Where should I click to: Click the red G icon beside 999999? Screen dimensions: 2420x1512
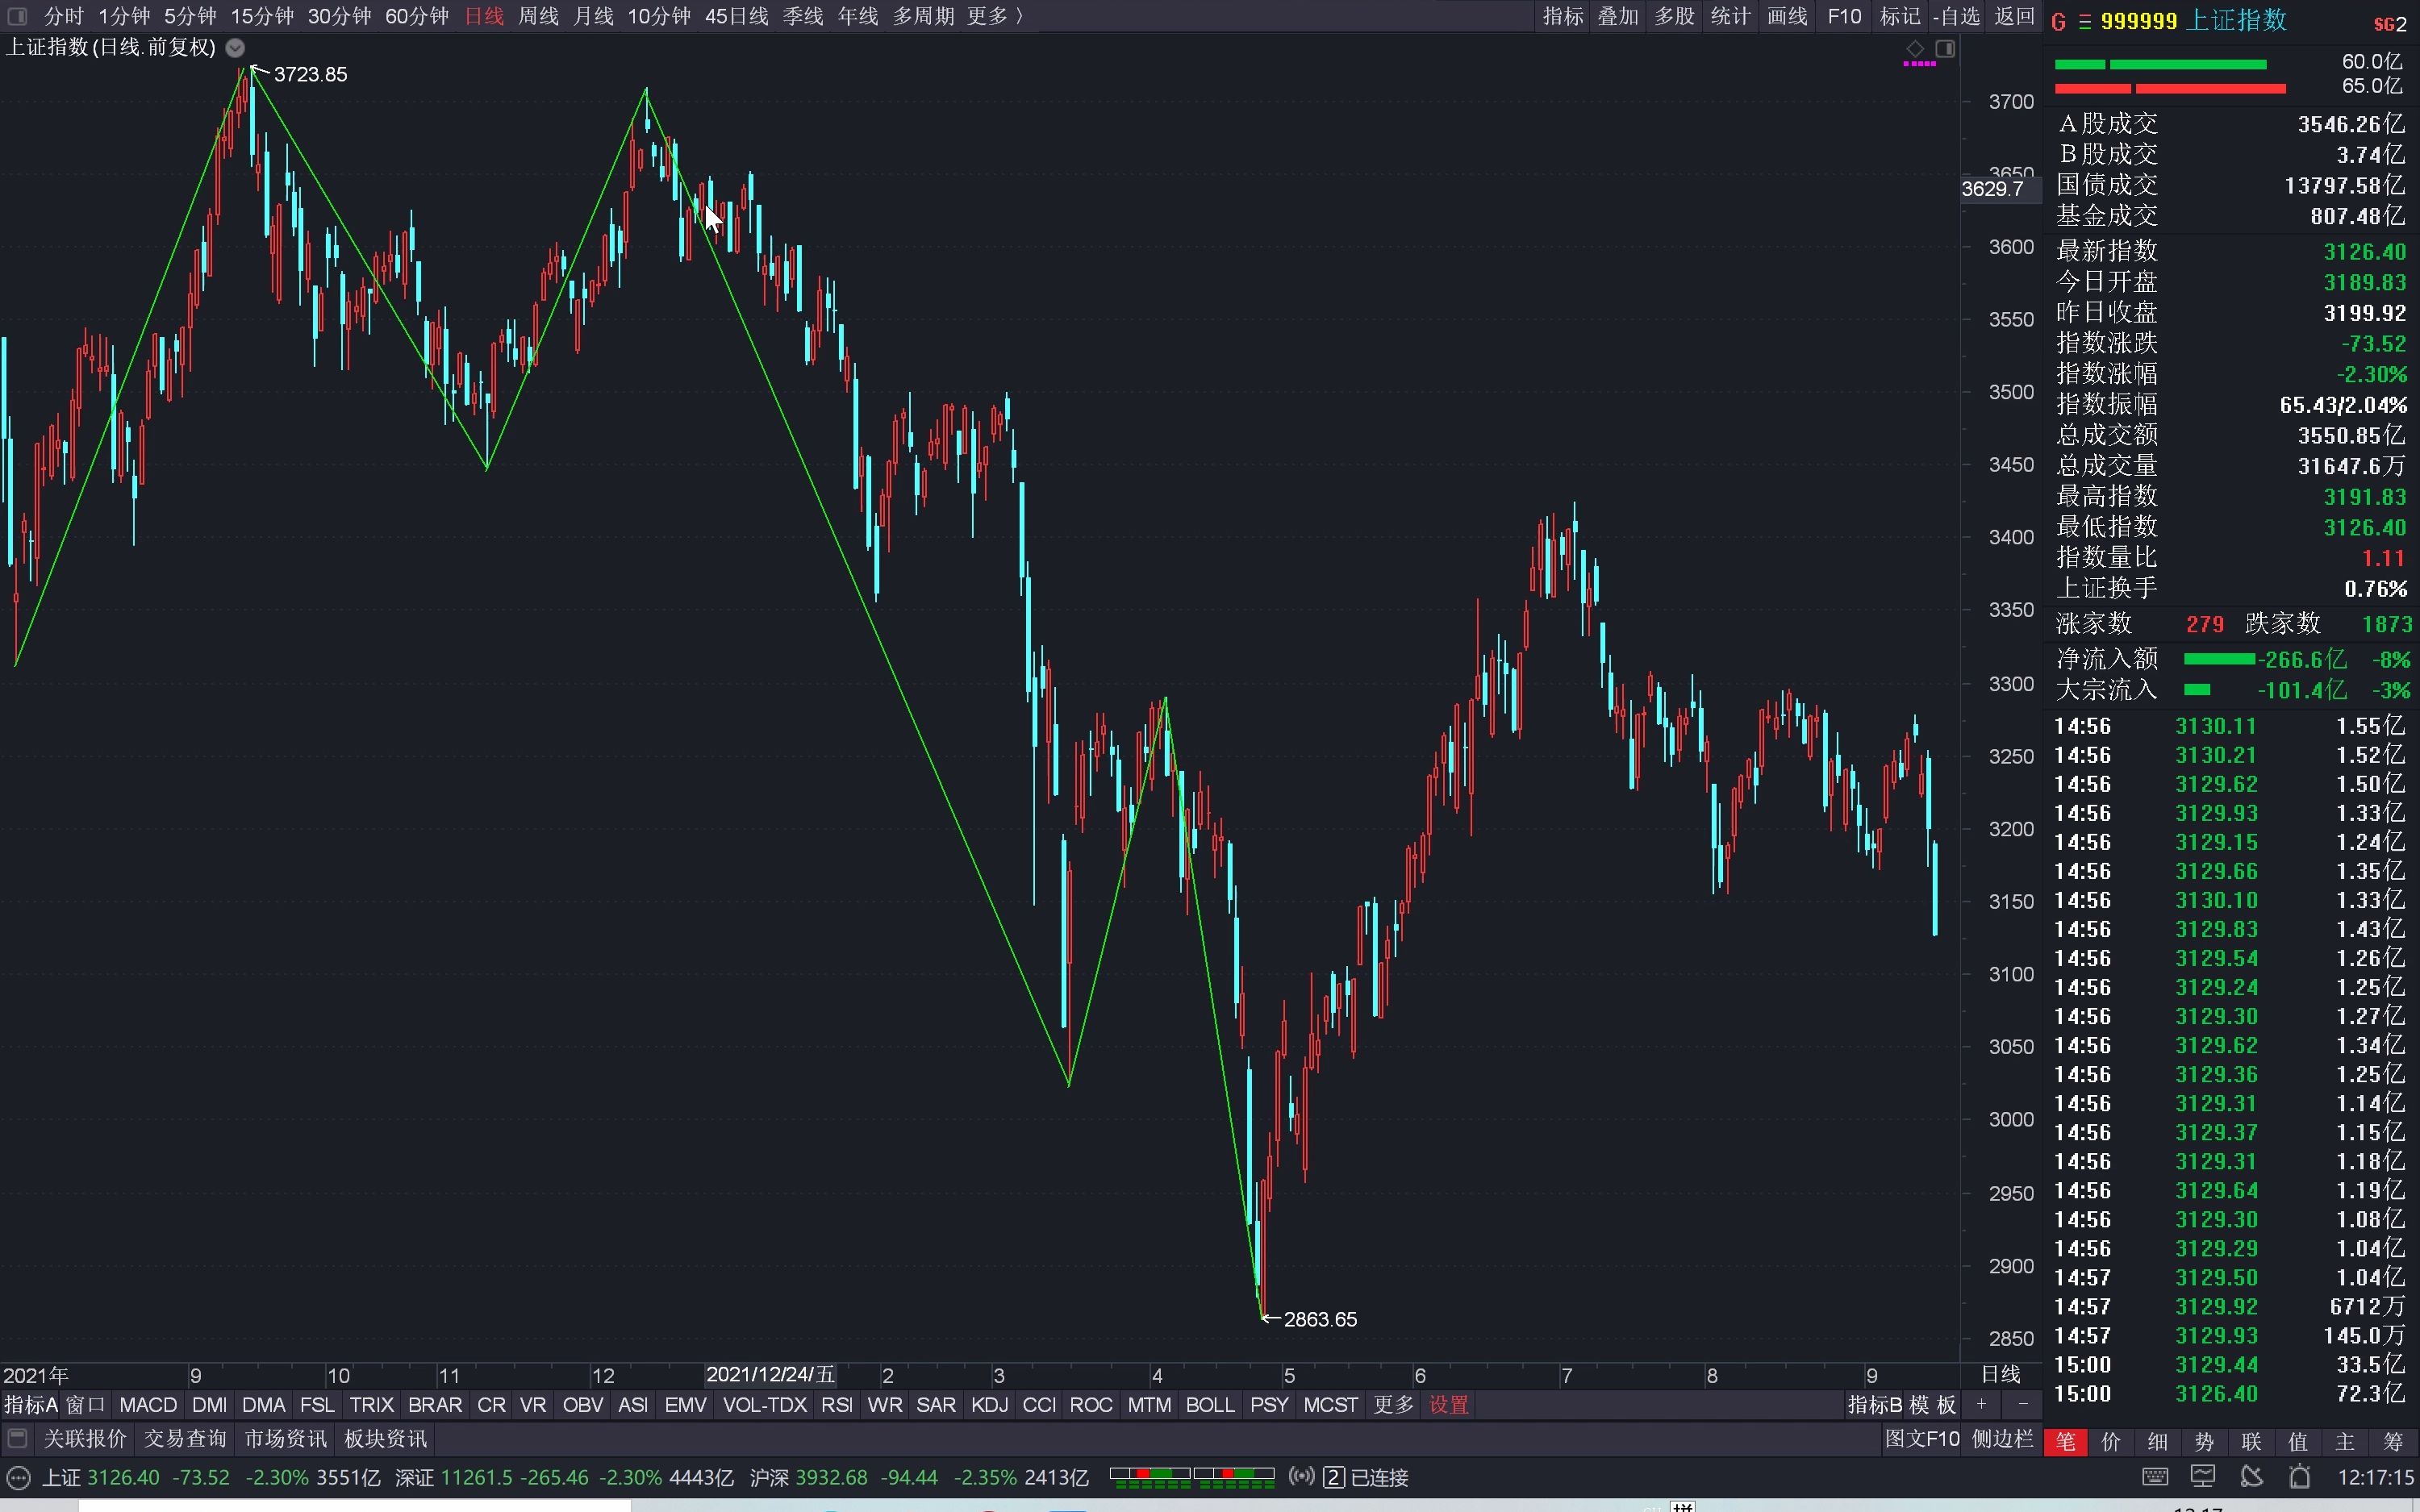[2058, 21]
